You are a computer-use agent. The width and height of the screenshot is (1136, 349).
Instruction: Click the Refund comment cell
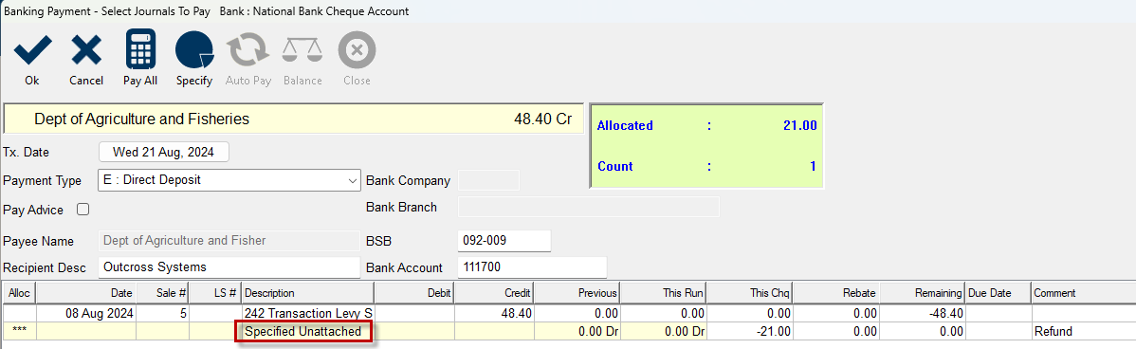click(x=1084, y=332)
